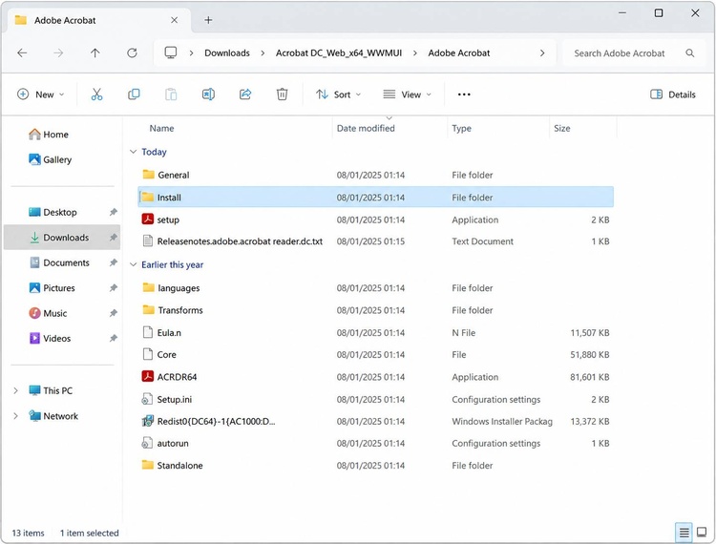Sort by Size column header

561,128
